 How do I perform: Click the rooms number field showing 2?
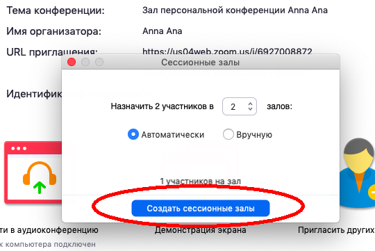[240, 106]
